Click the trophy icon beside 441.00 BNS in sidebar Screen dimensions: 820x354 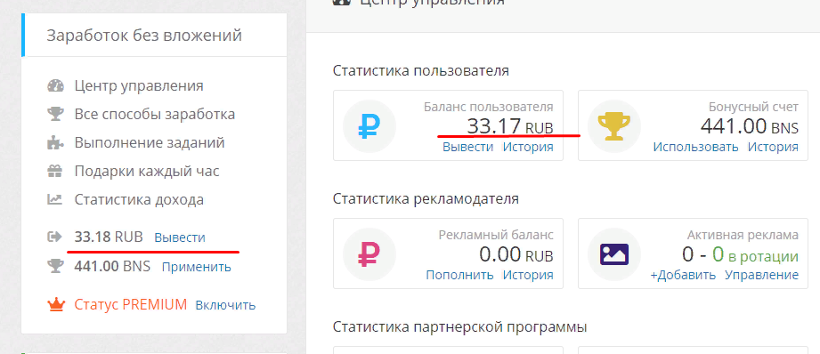[x=55, y=266]
